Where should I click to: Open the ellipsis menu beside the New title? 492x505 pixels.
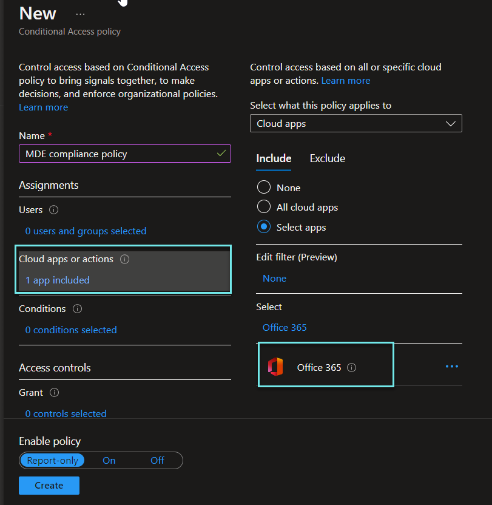[80, 14]
